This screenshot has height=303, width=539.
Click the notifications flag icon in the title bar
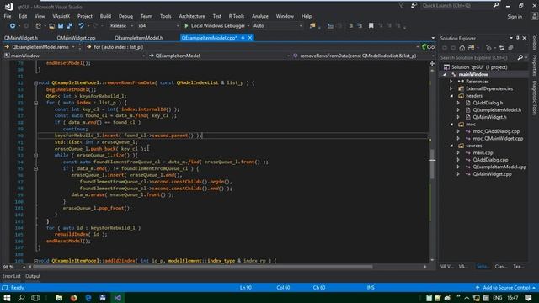click(401, 6)
